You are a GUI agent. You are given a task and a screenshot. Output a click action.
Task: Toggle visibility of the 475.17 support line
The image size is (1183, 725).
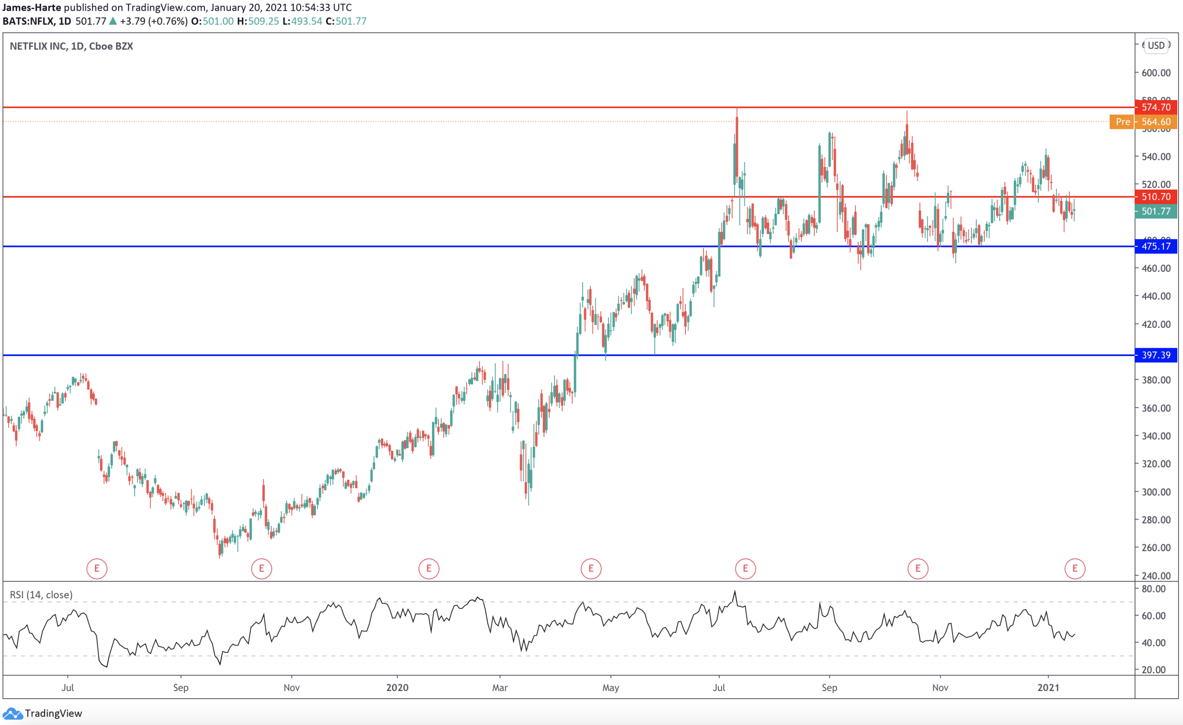click(x=1156, y=246)
